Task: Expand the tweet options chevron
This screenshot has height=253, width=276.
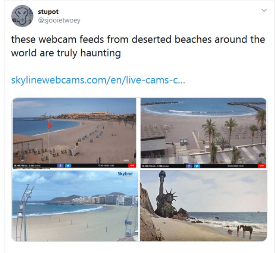Action: pyautogui.click(x=264, y=10)
